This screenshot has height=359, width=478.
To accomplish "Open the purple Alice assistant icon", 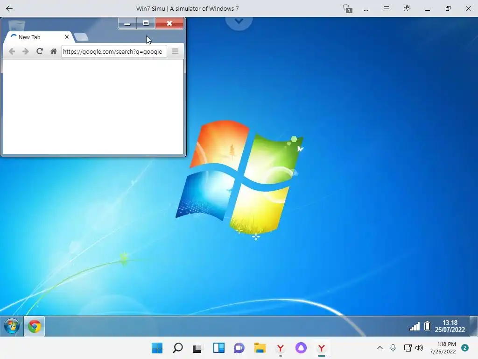I will tap(301, 348).
